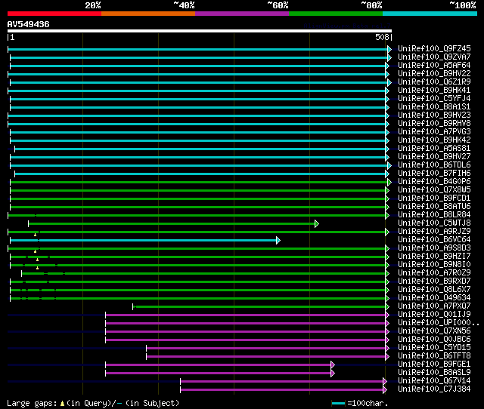Open the UniRef100_B9HV22 hit

click(434, 74)
